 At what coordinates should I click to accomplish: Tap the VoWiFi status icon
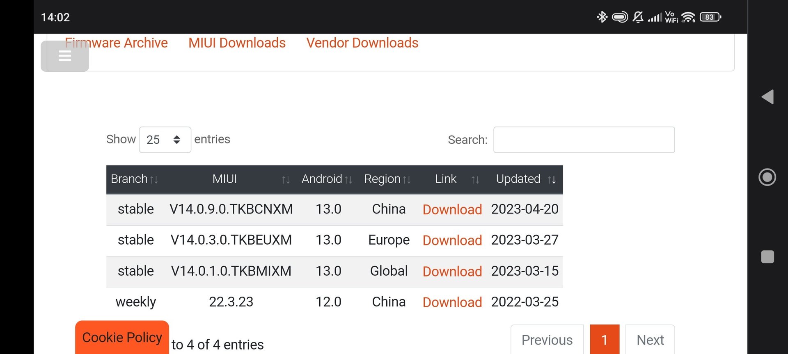671,17
